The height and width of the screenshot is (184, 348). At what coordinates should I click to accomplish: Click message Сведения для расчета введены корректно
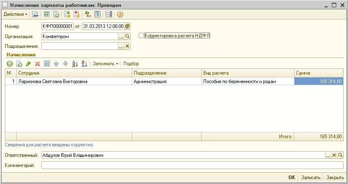pos(49,145)
